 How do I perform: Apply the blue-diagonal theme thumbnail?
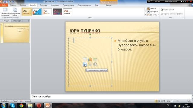(37, 12)
